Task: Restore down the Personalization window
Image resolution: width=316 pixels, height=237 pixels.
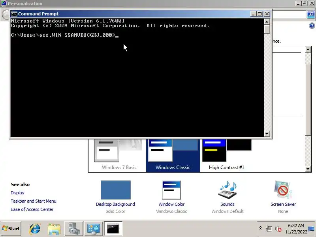Action: click(305, 3)
